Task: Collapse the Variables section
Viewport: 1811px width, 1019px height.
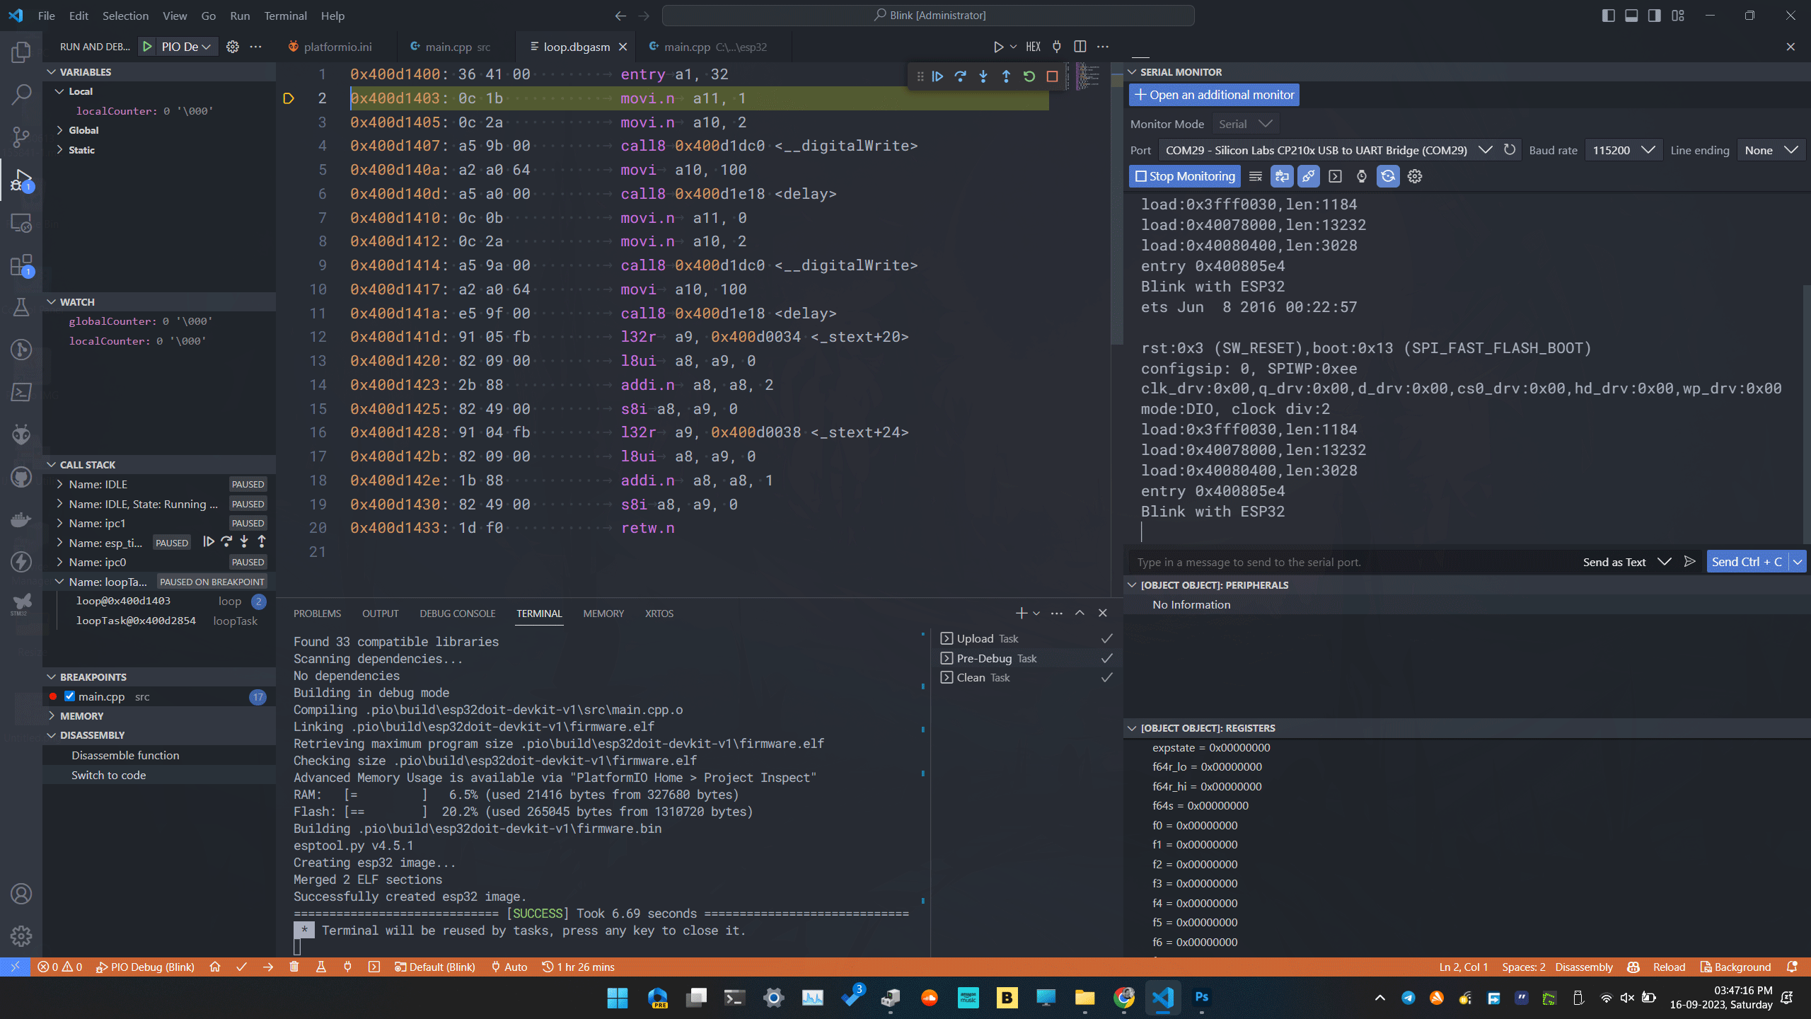Action: coord(159,72)
